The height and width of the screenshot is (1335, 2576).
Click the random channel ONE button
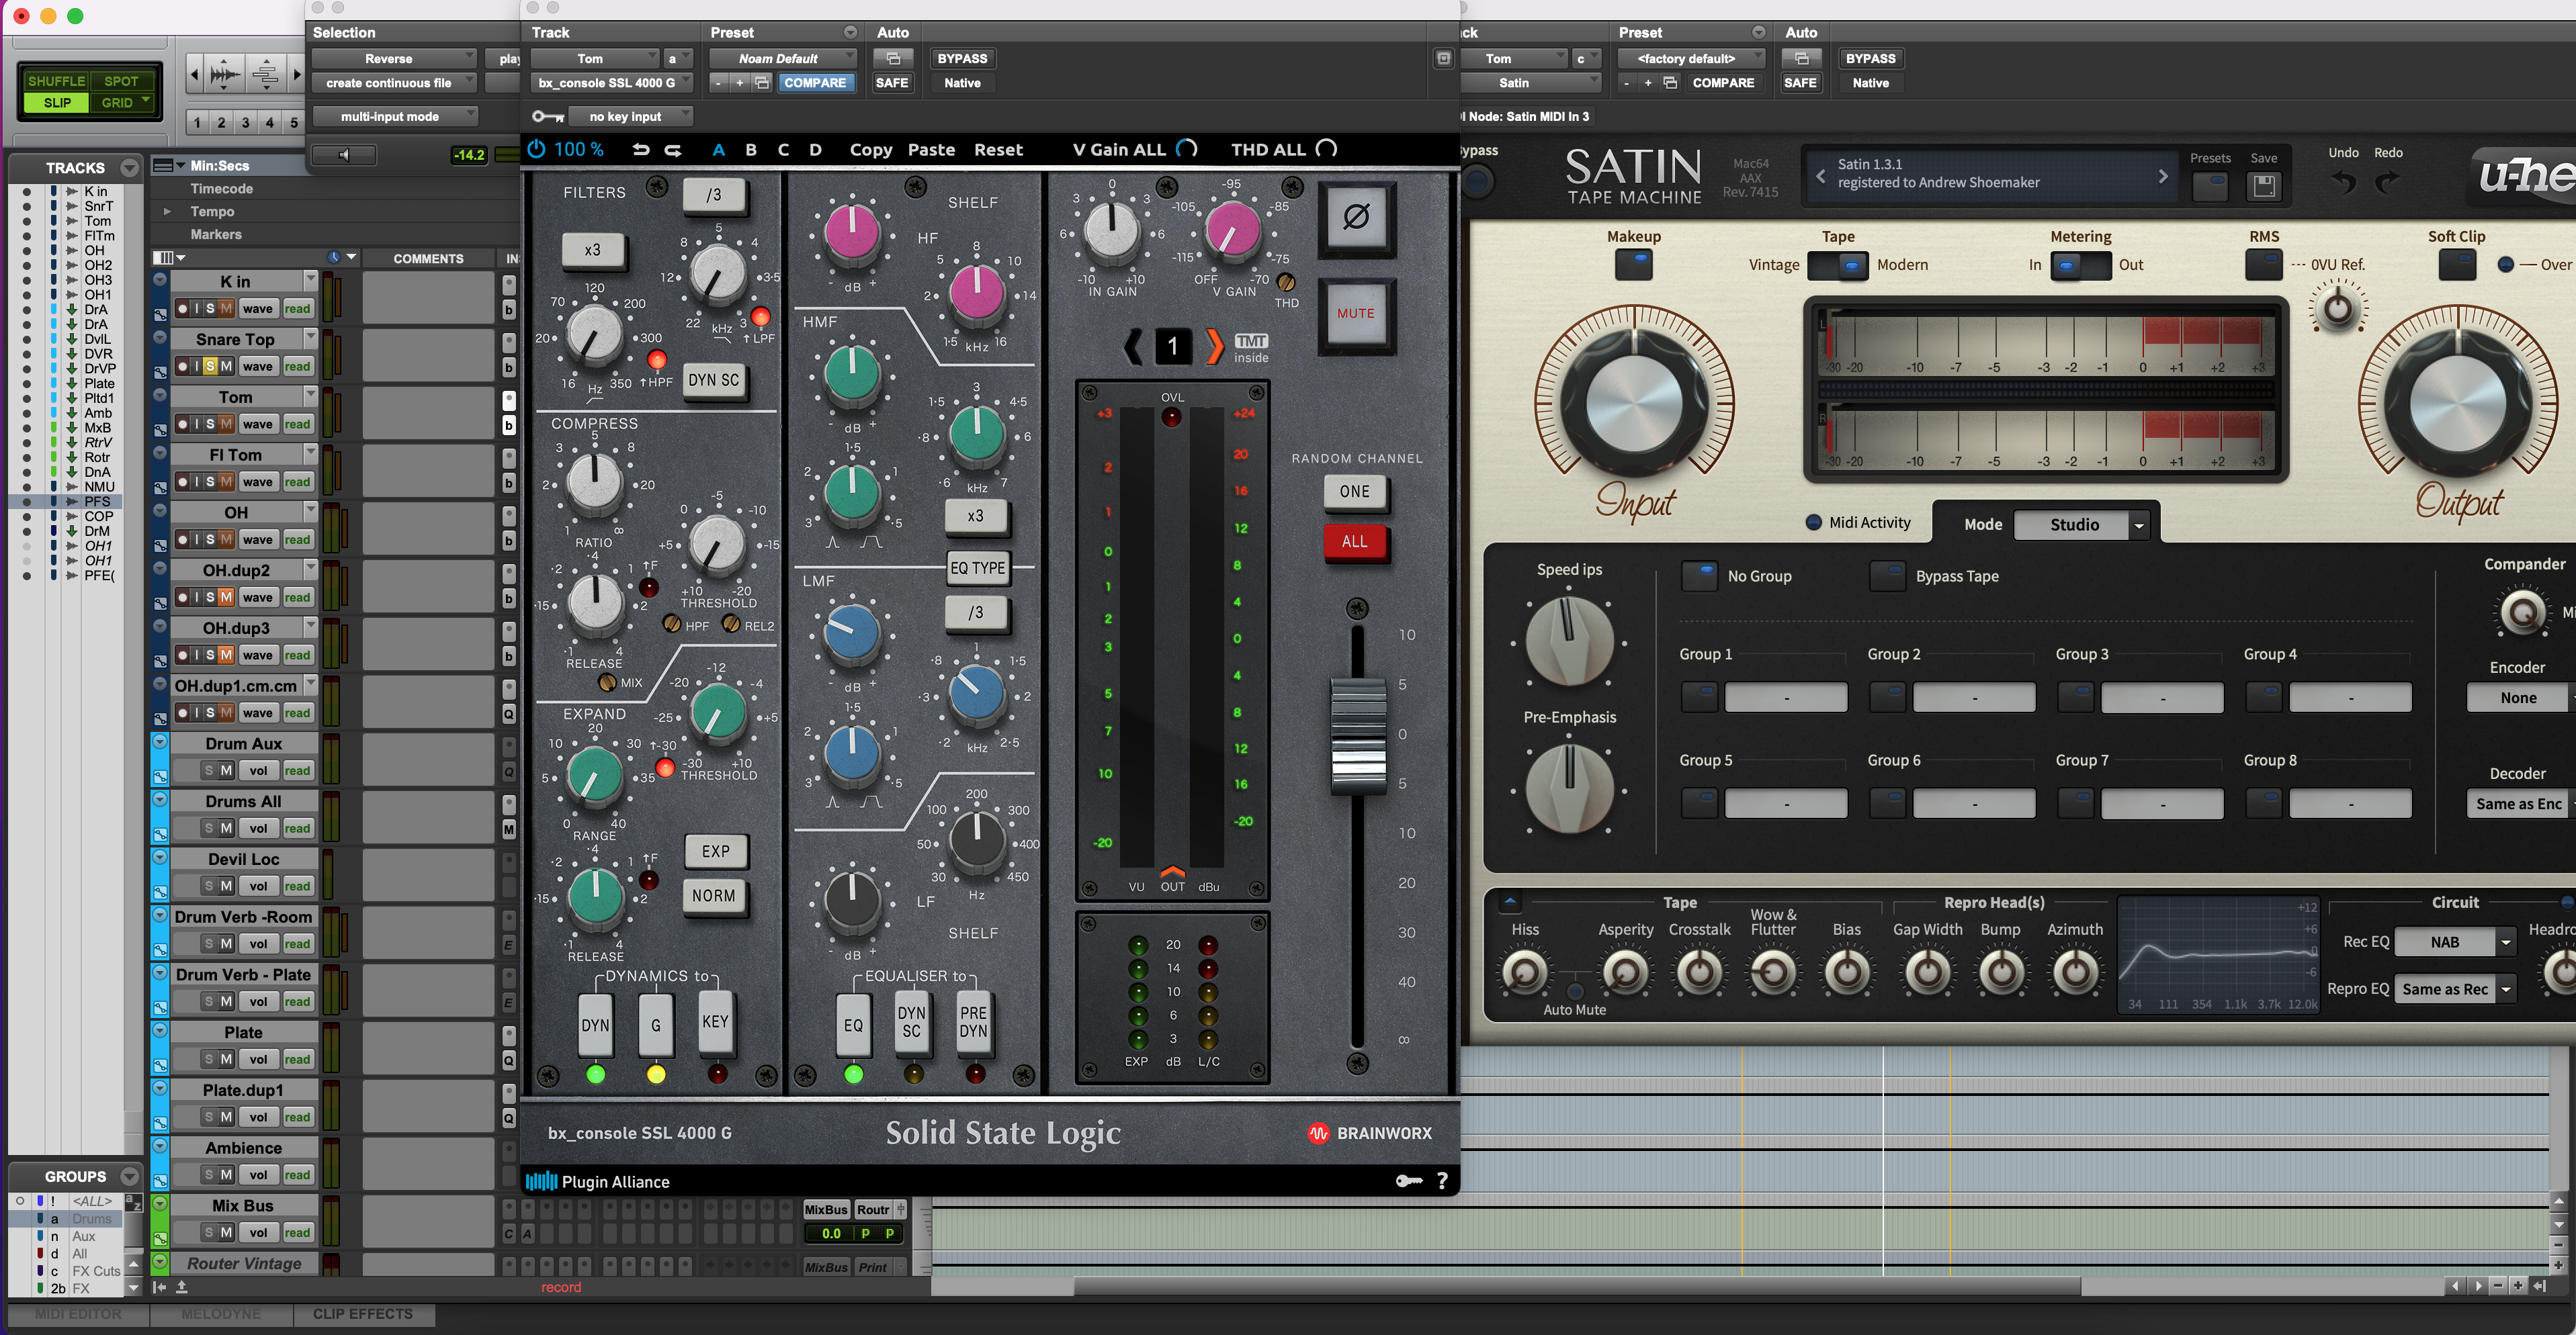tap(1355, 492)
